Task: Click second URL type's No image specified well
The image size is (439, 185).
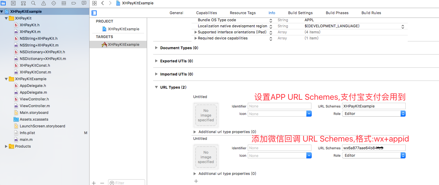Action: click(x=206, y=157)
